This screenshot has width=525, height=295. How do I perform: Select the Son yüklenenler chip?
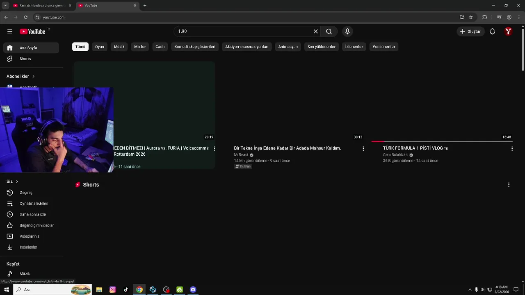coord(322,47)
